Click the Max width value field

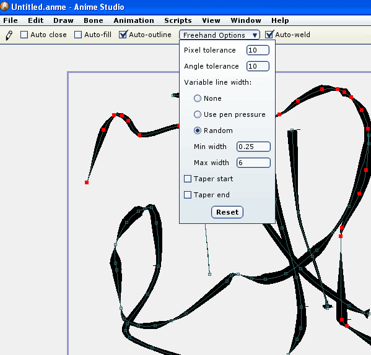[x=253, y=163]
